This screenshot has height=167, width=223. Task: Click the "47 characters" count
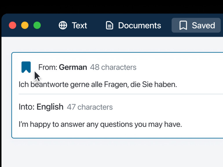tap(90, 107)
